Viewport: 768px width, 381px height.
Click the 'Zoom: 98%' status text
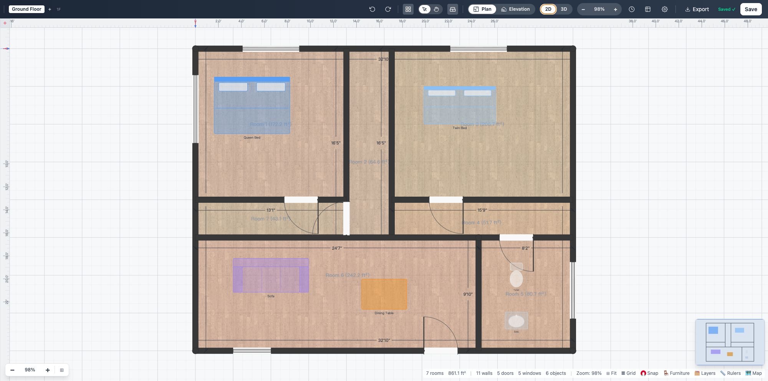[589, 373]
